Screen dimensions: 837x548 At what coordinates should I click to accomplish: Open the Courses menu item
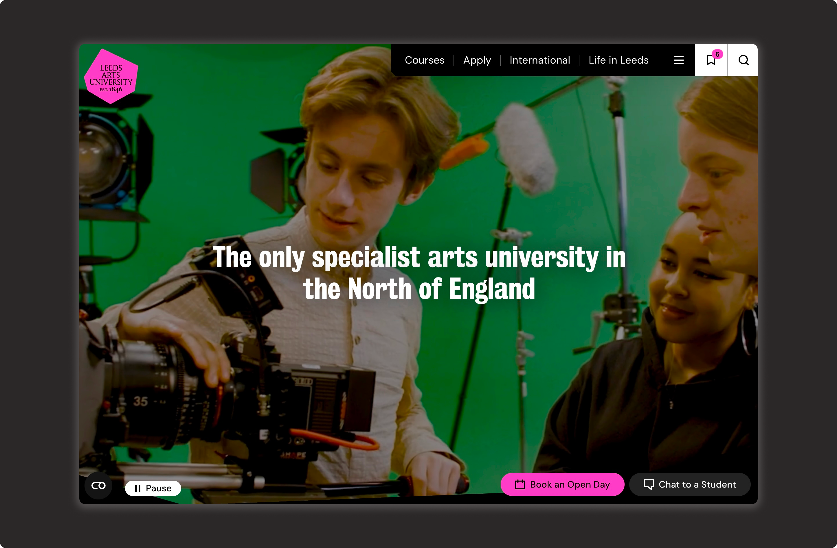tap(425, 60)
